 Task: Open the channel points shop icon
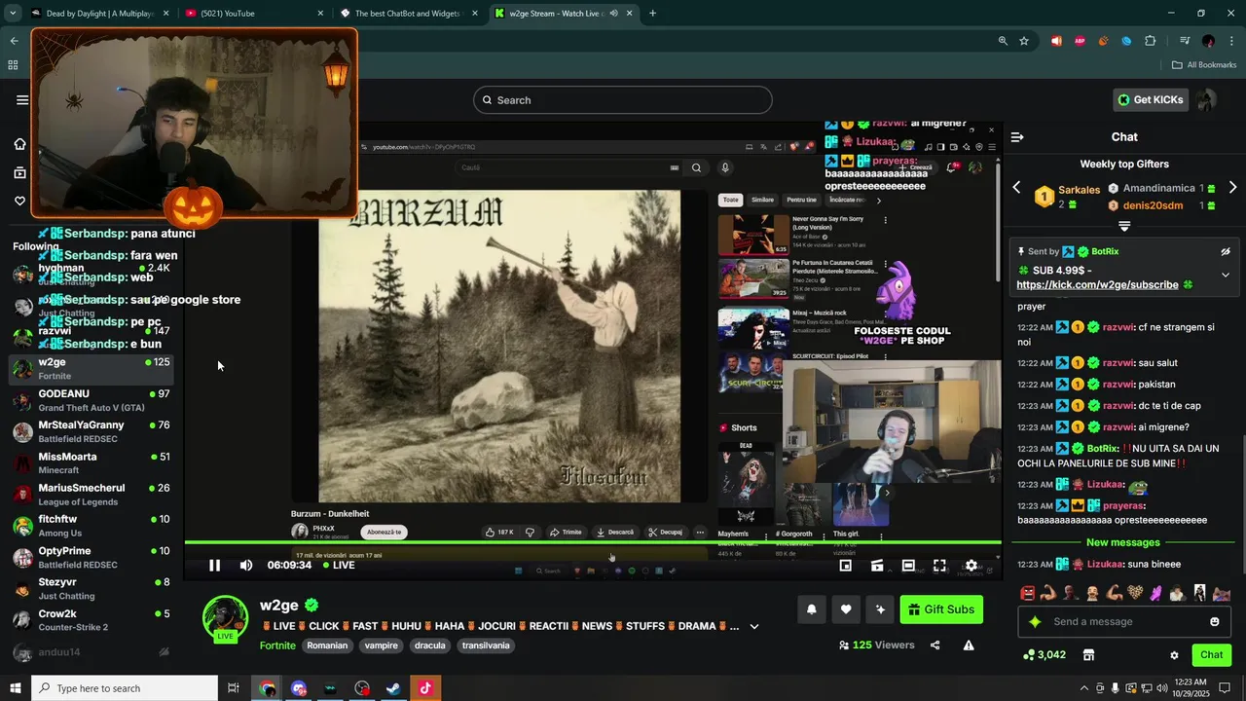point(1089,655)
